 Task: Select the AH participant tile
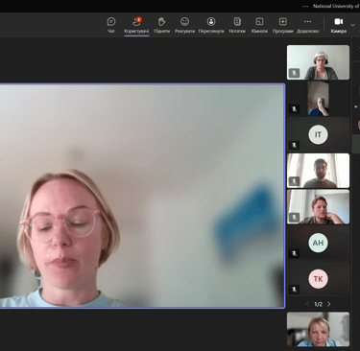click(318, 243)
